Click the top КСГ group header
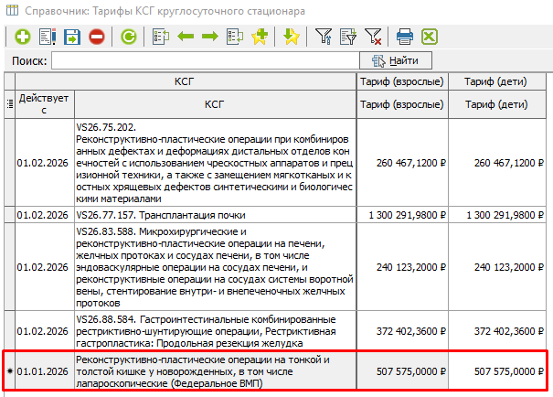This screenshot has height=397, width=553. tap(186, 81)
